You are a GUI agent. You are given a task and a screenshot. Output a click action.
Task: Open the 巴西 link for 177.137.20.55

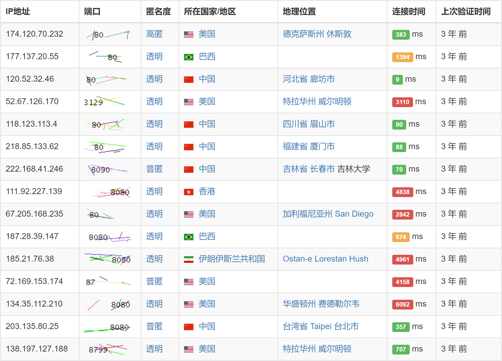click(207, 57)
